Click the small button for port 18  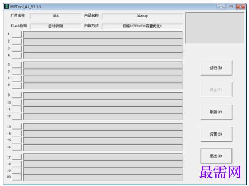(17, 164)
